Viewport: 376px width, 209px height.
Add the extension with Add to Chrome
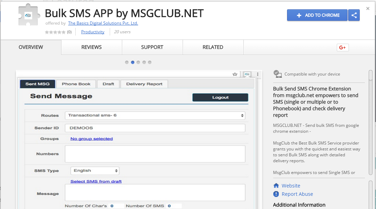[x=317, y=15]
